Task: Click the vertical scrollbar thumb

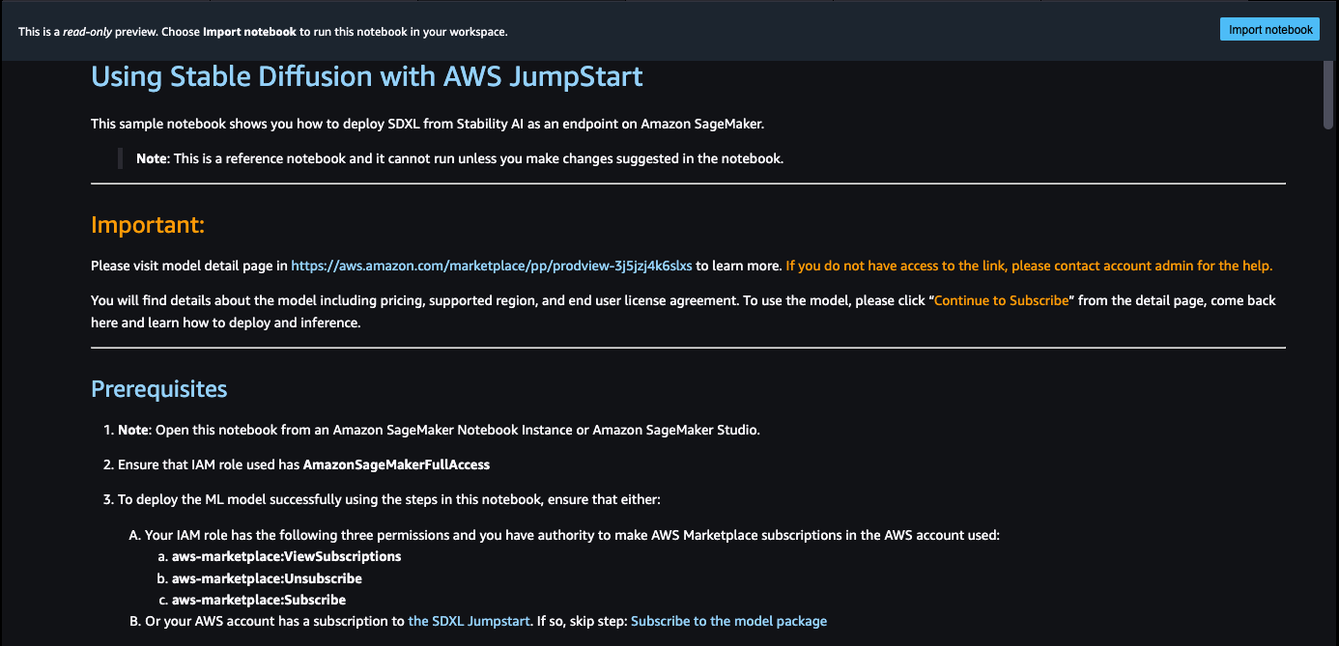Action: 1330,97
